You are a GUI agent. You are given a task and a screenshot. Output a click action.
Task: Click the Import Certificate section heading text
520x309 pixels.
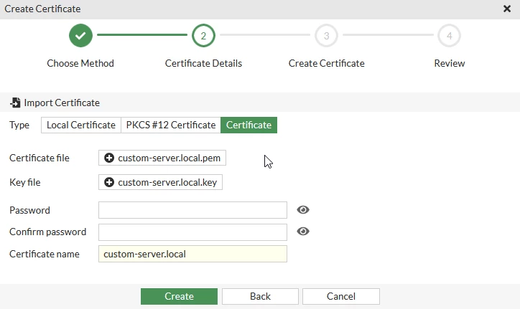point(62,103)
